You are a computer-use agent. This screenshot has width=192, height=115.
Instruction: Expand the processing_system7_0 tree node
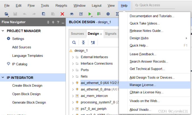[73, 102]
